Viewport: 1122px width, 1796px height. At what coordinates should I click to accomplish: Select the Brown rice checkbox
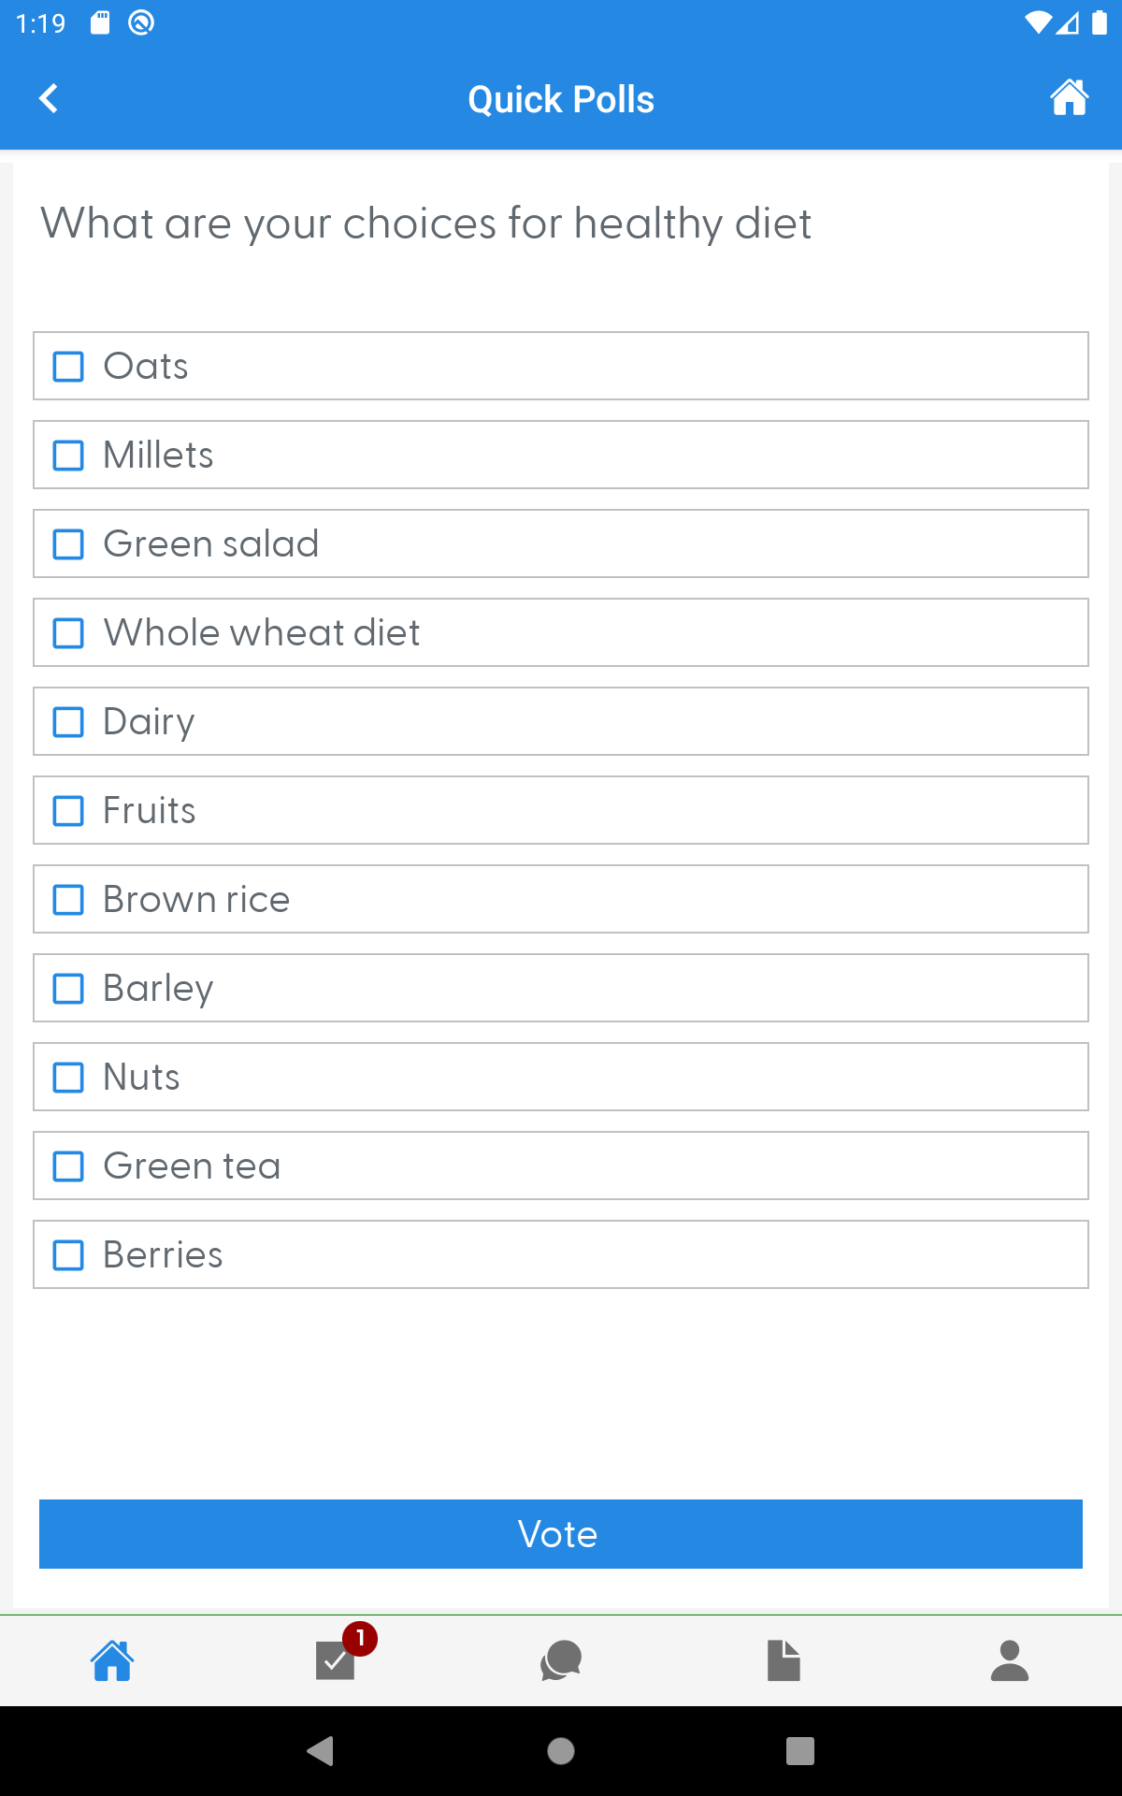[x=68, y=900]
